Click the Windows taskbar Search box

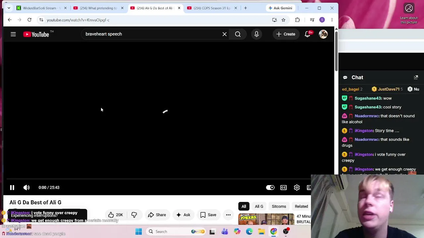(176, 231)
